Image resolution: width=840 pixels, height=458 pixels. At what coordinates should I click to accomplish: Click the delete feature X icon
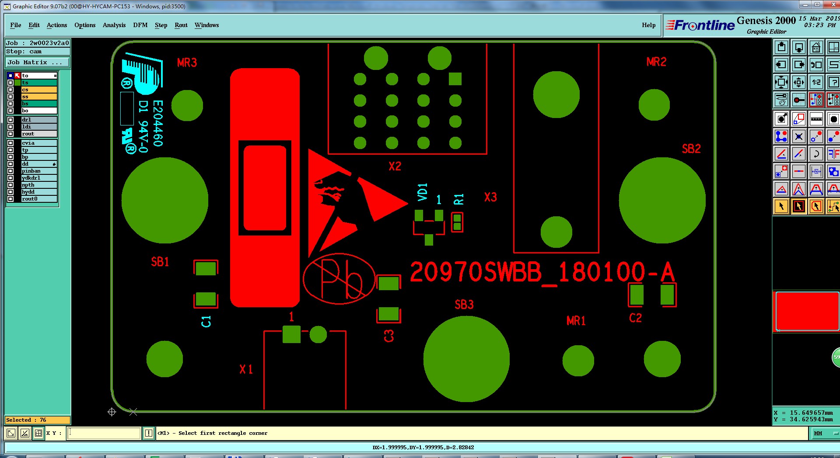[799, 136]
